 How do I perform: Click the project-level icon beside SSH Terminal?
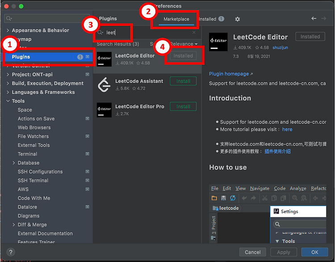[x=88, y=180]
